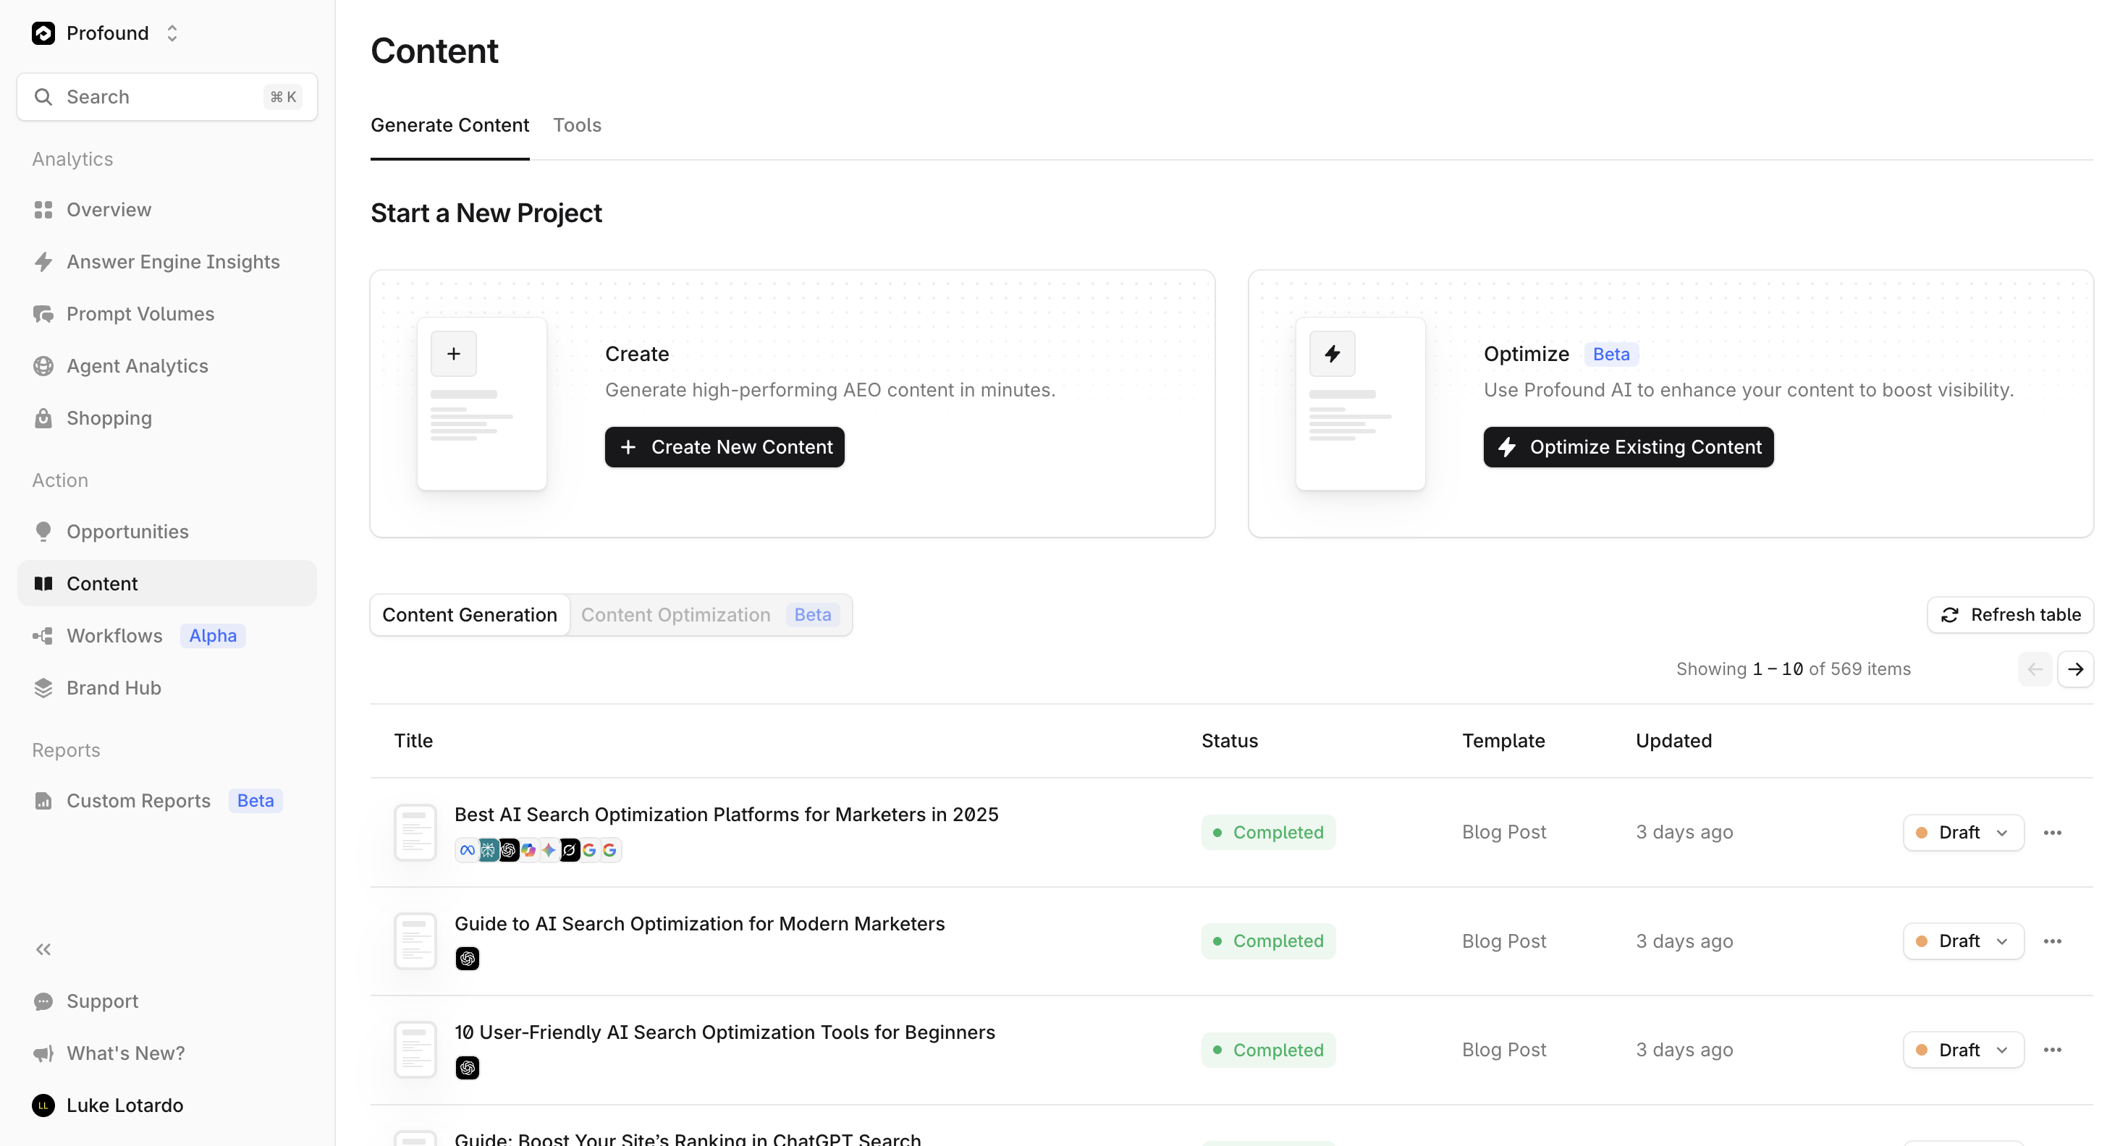Viewport: 2128px width, 1146px height.
Task: Click the Overview grid icon
Action: (x=43, y=210)
